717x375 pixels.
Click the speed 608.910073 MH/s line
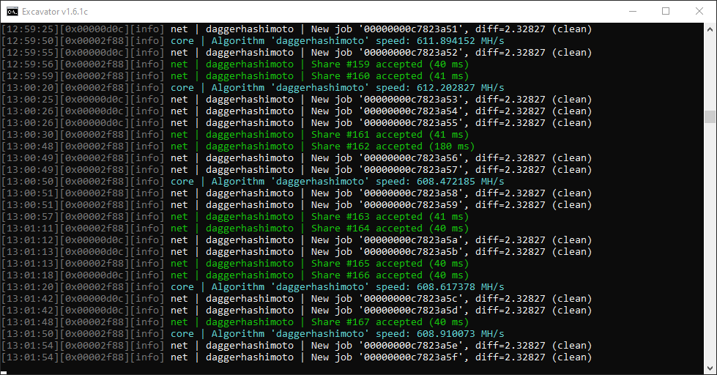[253, 334]
